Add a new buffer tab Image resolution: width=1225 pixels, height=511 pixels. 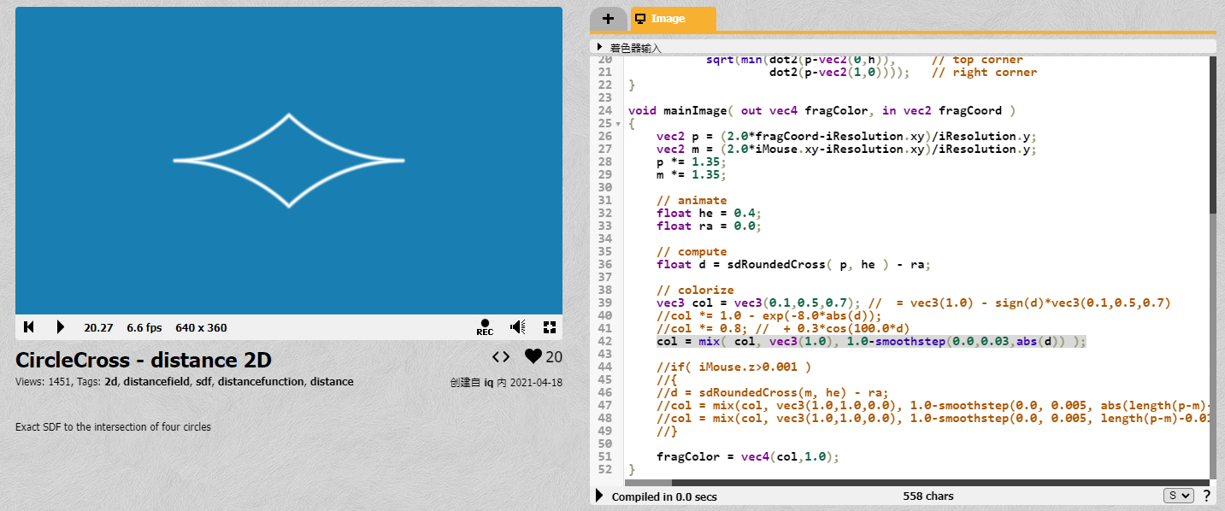click(x=609, y=18)
